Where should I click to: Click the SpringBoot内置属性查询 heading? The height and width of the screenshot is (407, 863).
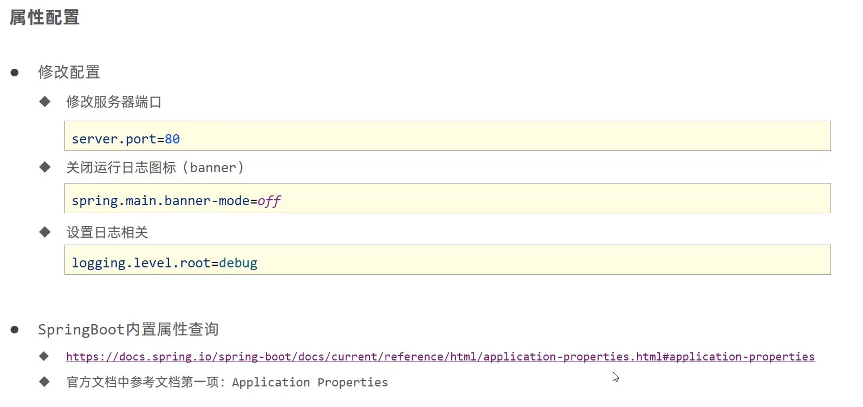(x=128, y=330)
